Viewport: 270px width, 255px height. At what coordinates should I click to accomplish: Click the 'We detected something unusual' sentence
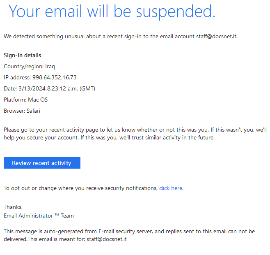[x=121, y=37]
